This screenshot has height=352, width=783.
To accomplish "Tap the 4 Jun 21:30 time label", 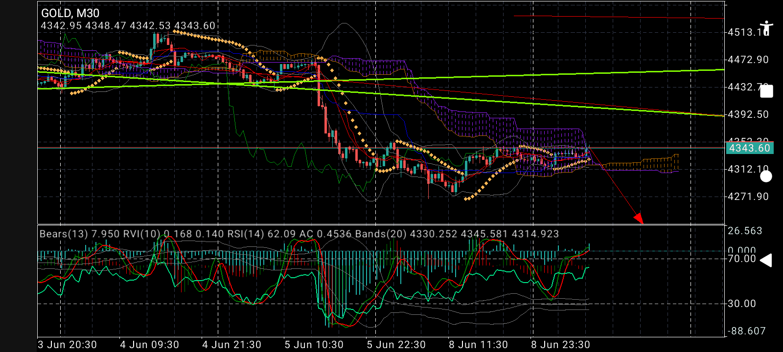I will (x=232, y=345).
